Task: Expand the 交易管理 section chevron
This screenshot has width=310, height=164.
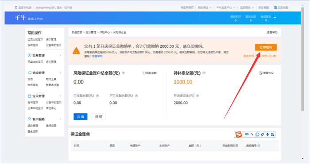Action: point(60,55)
